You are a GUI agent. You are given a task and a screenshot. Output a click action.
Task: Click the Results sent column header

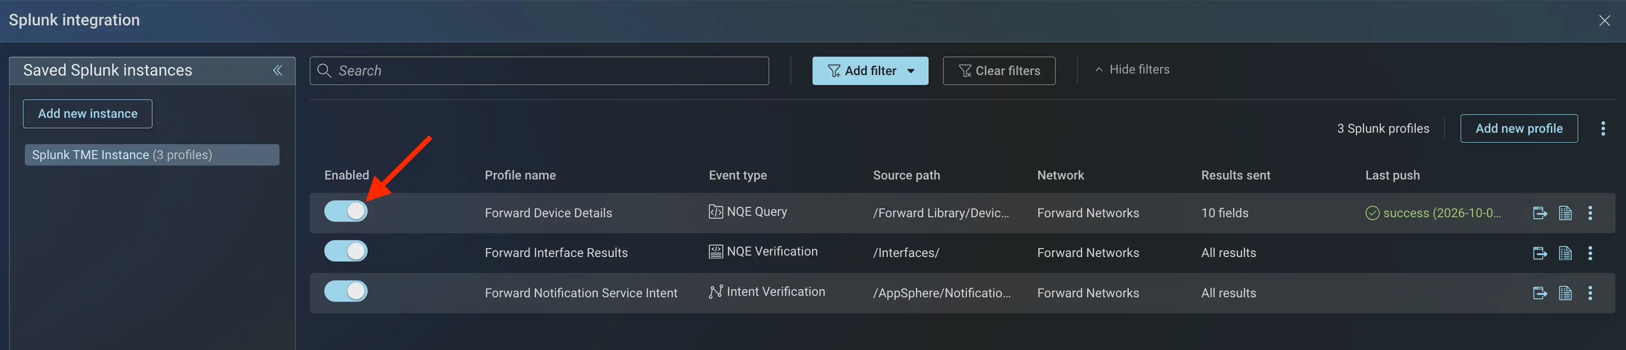pos(1235,175)
